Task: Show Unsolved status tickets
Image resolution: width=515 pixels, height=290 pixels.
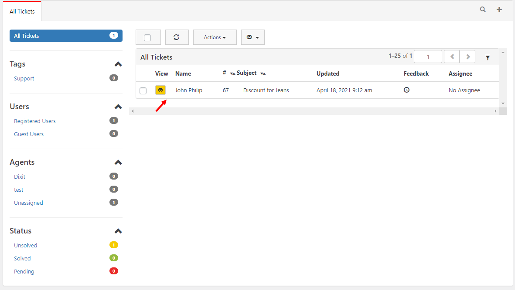Action: (x=26, y=246)
